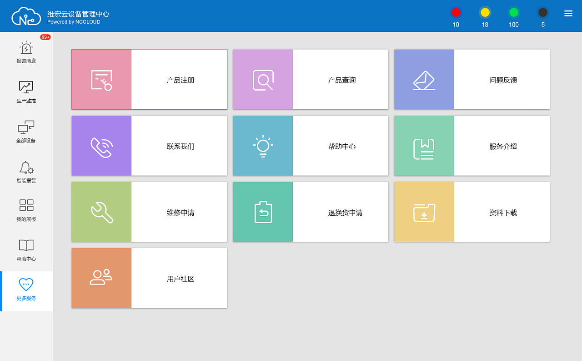This screenshot has height=361, width=582.
Task: Open the hamburger menu in header
Action: [x=568, y=13]
